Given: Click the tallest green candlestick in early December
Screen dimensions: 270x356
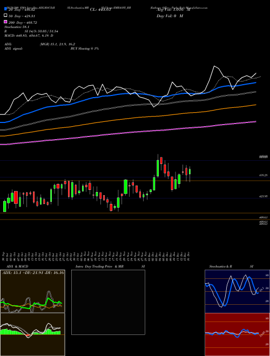Looking at the screenshot, I should (x=158, y=168).
